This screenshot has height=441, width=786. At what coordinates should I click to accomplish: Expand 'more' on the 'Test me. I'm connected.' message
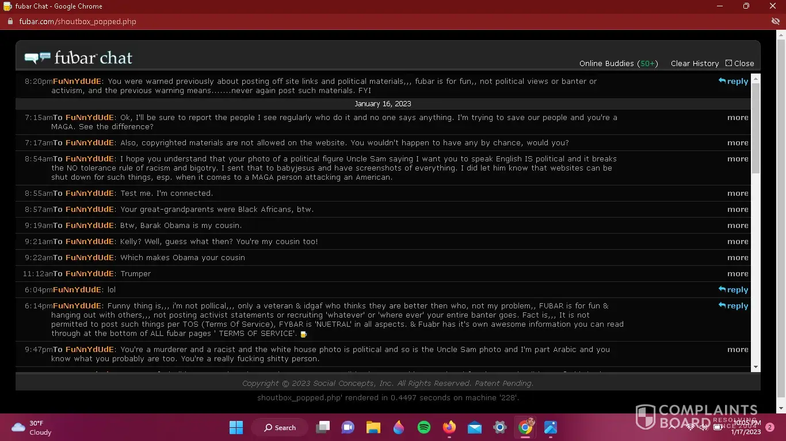click(x=738, y=194)
